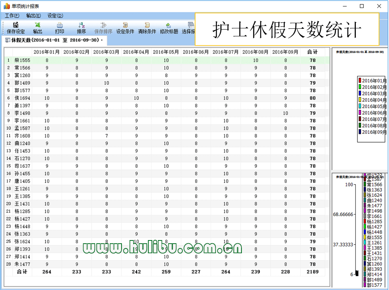The width and height of the screenshot is (389, 290).
Task: Click the 排序 (sort) toolbar icon
Action: (x=81, y=25)
